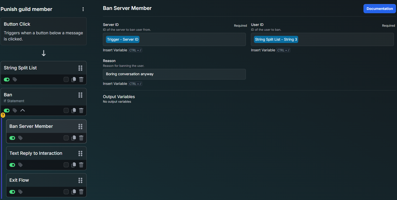Screen dimensions: 397x200
Task: Click tag icon on Text Reply to Interaction
Action: (x=21, y=165)
